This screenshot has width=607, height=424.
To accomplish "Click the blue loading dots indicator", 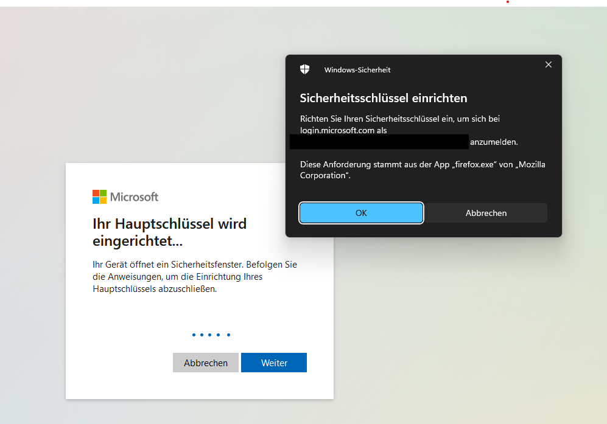I will click(211, 335).
